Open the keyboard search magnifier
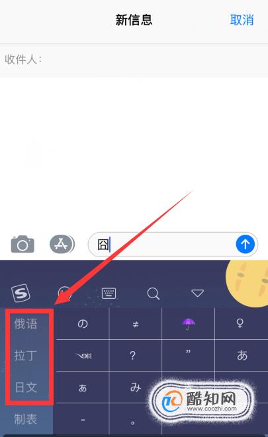The image size is (268, 437). click(153, 294)
